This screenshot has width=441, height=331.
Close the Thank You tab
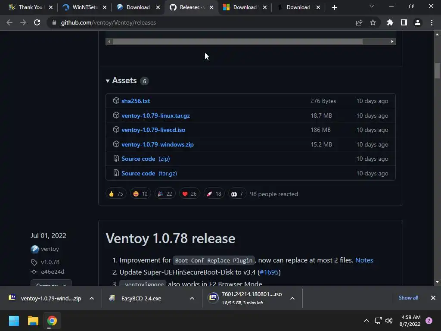point(51,7)
